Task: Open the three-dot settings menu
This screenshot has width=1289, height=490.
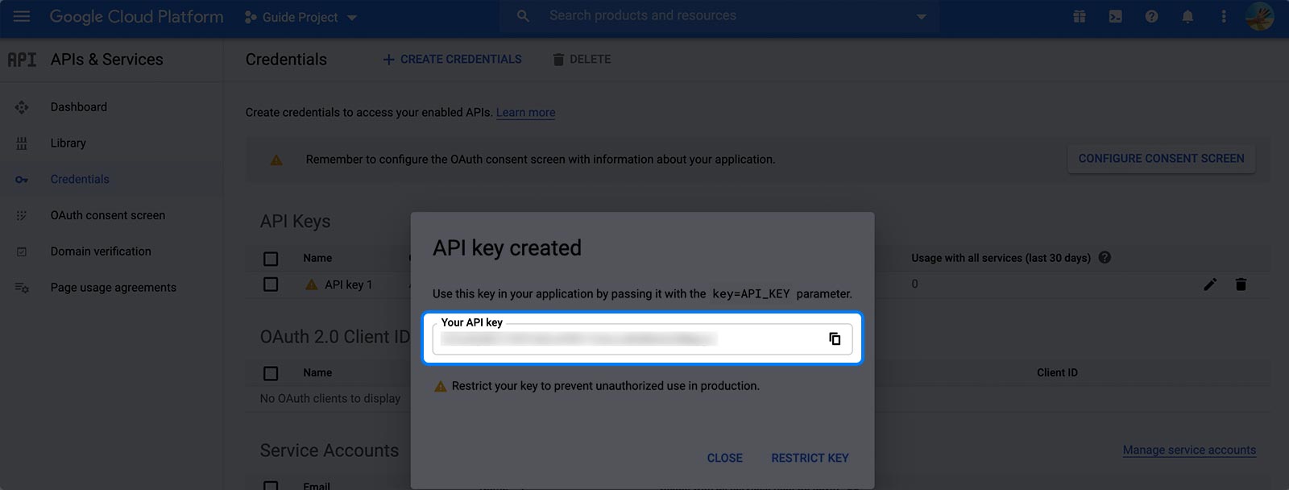Action: 1223,16
